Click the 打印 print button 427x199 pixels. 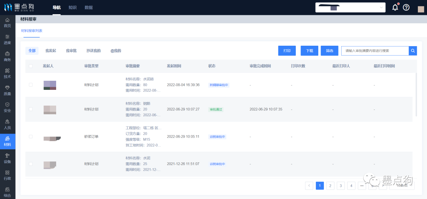pyautogui.click(x=287, y=50)
